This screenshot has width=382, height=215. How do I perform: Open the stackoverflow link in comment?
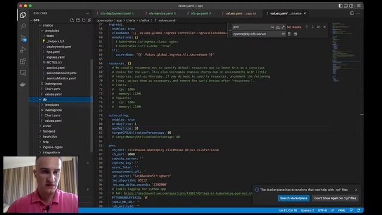tap(188, 193)
